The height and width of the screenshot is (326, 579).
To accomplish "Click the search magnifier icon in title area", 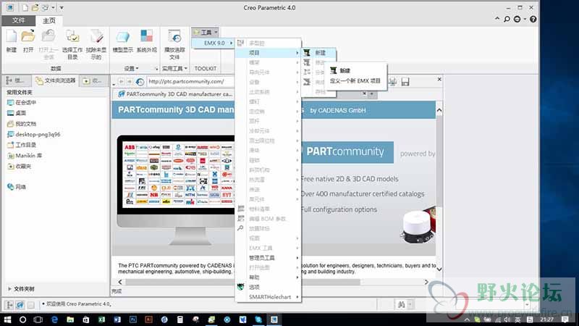I will coord(507,19).
